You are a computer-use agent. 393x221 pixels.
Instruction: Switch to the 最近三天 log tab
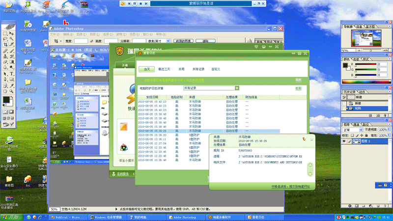[164, 69]
